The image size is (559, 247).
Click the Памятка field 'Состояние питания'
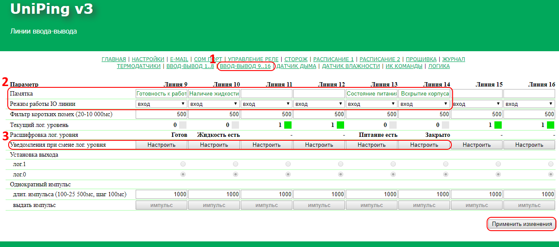click(372, 94)
